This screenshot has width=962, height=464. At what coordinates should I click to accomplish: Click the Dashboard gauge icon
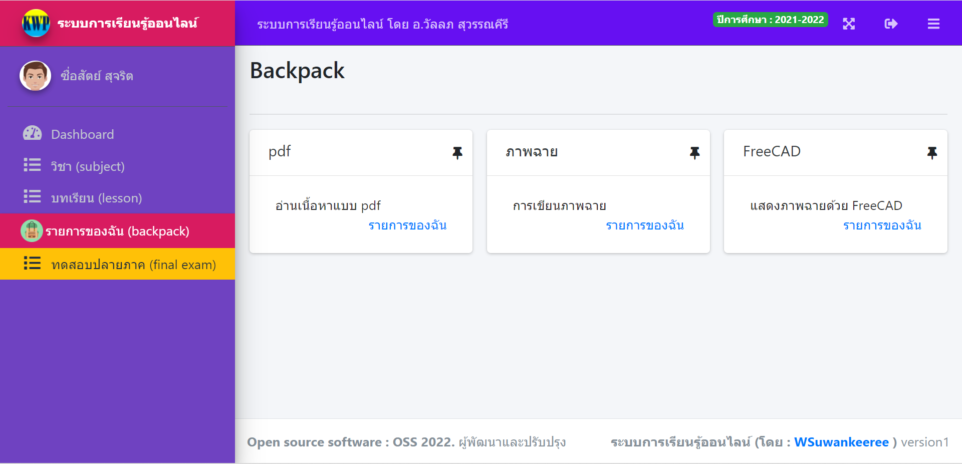click(x=33, y=133)
